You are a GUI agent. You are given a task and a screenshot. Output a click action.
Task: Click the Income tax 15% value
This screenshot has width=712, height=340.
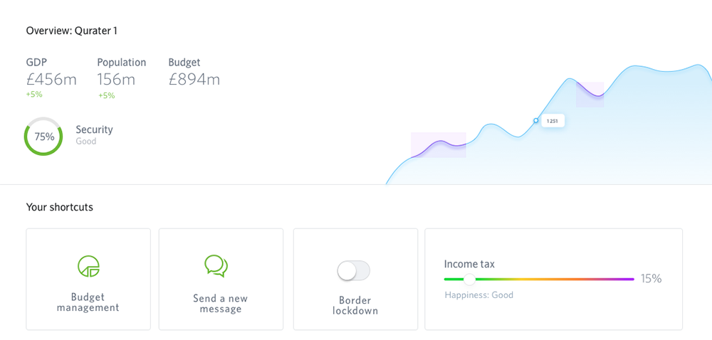(651, 279)
